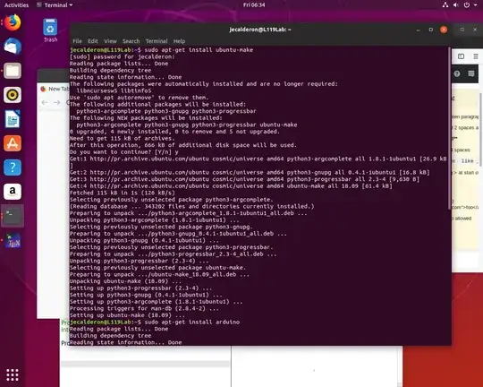
Task: Open the Amazon dock launcher
Action: click(x=13, y=192)
